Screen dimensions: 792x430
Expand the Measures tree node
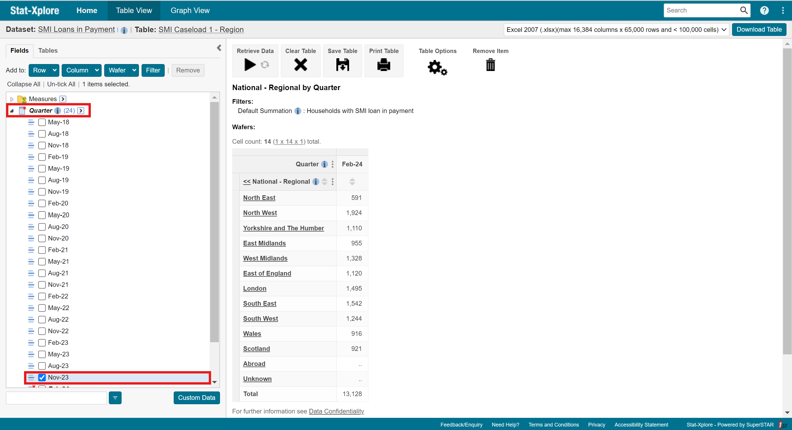point(12,99)
